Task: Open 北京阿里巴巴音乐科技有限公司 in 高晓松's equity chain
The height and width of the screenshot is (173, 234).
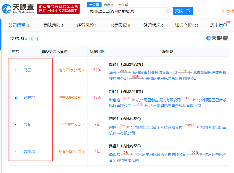Action: click(160, 154)
